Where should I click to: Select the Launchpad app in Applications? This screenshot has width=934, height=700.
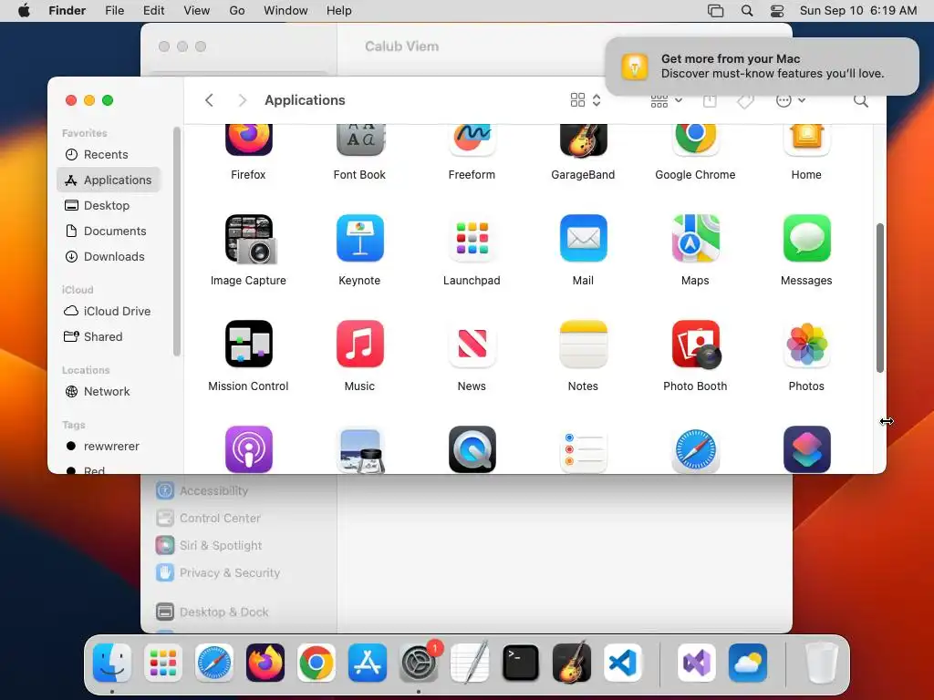pos(472,238)
